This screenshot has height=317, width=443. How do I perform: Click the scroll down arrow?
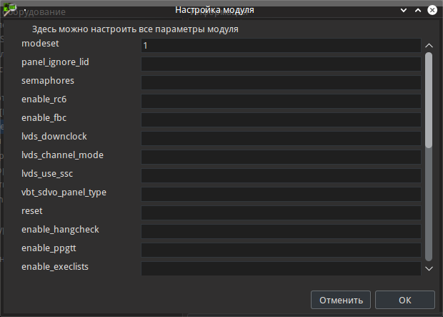[x=429, y=268]
